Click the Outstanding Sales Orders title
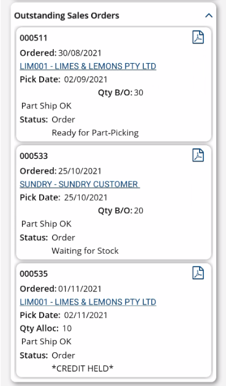This screenshot has width=226, height=386. pos(67,15)
